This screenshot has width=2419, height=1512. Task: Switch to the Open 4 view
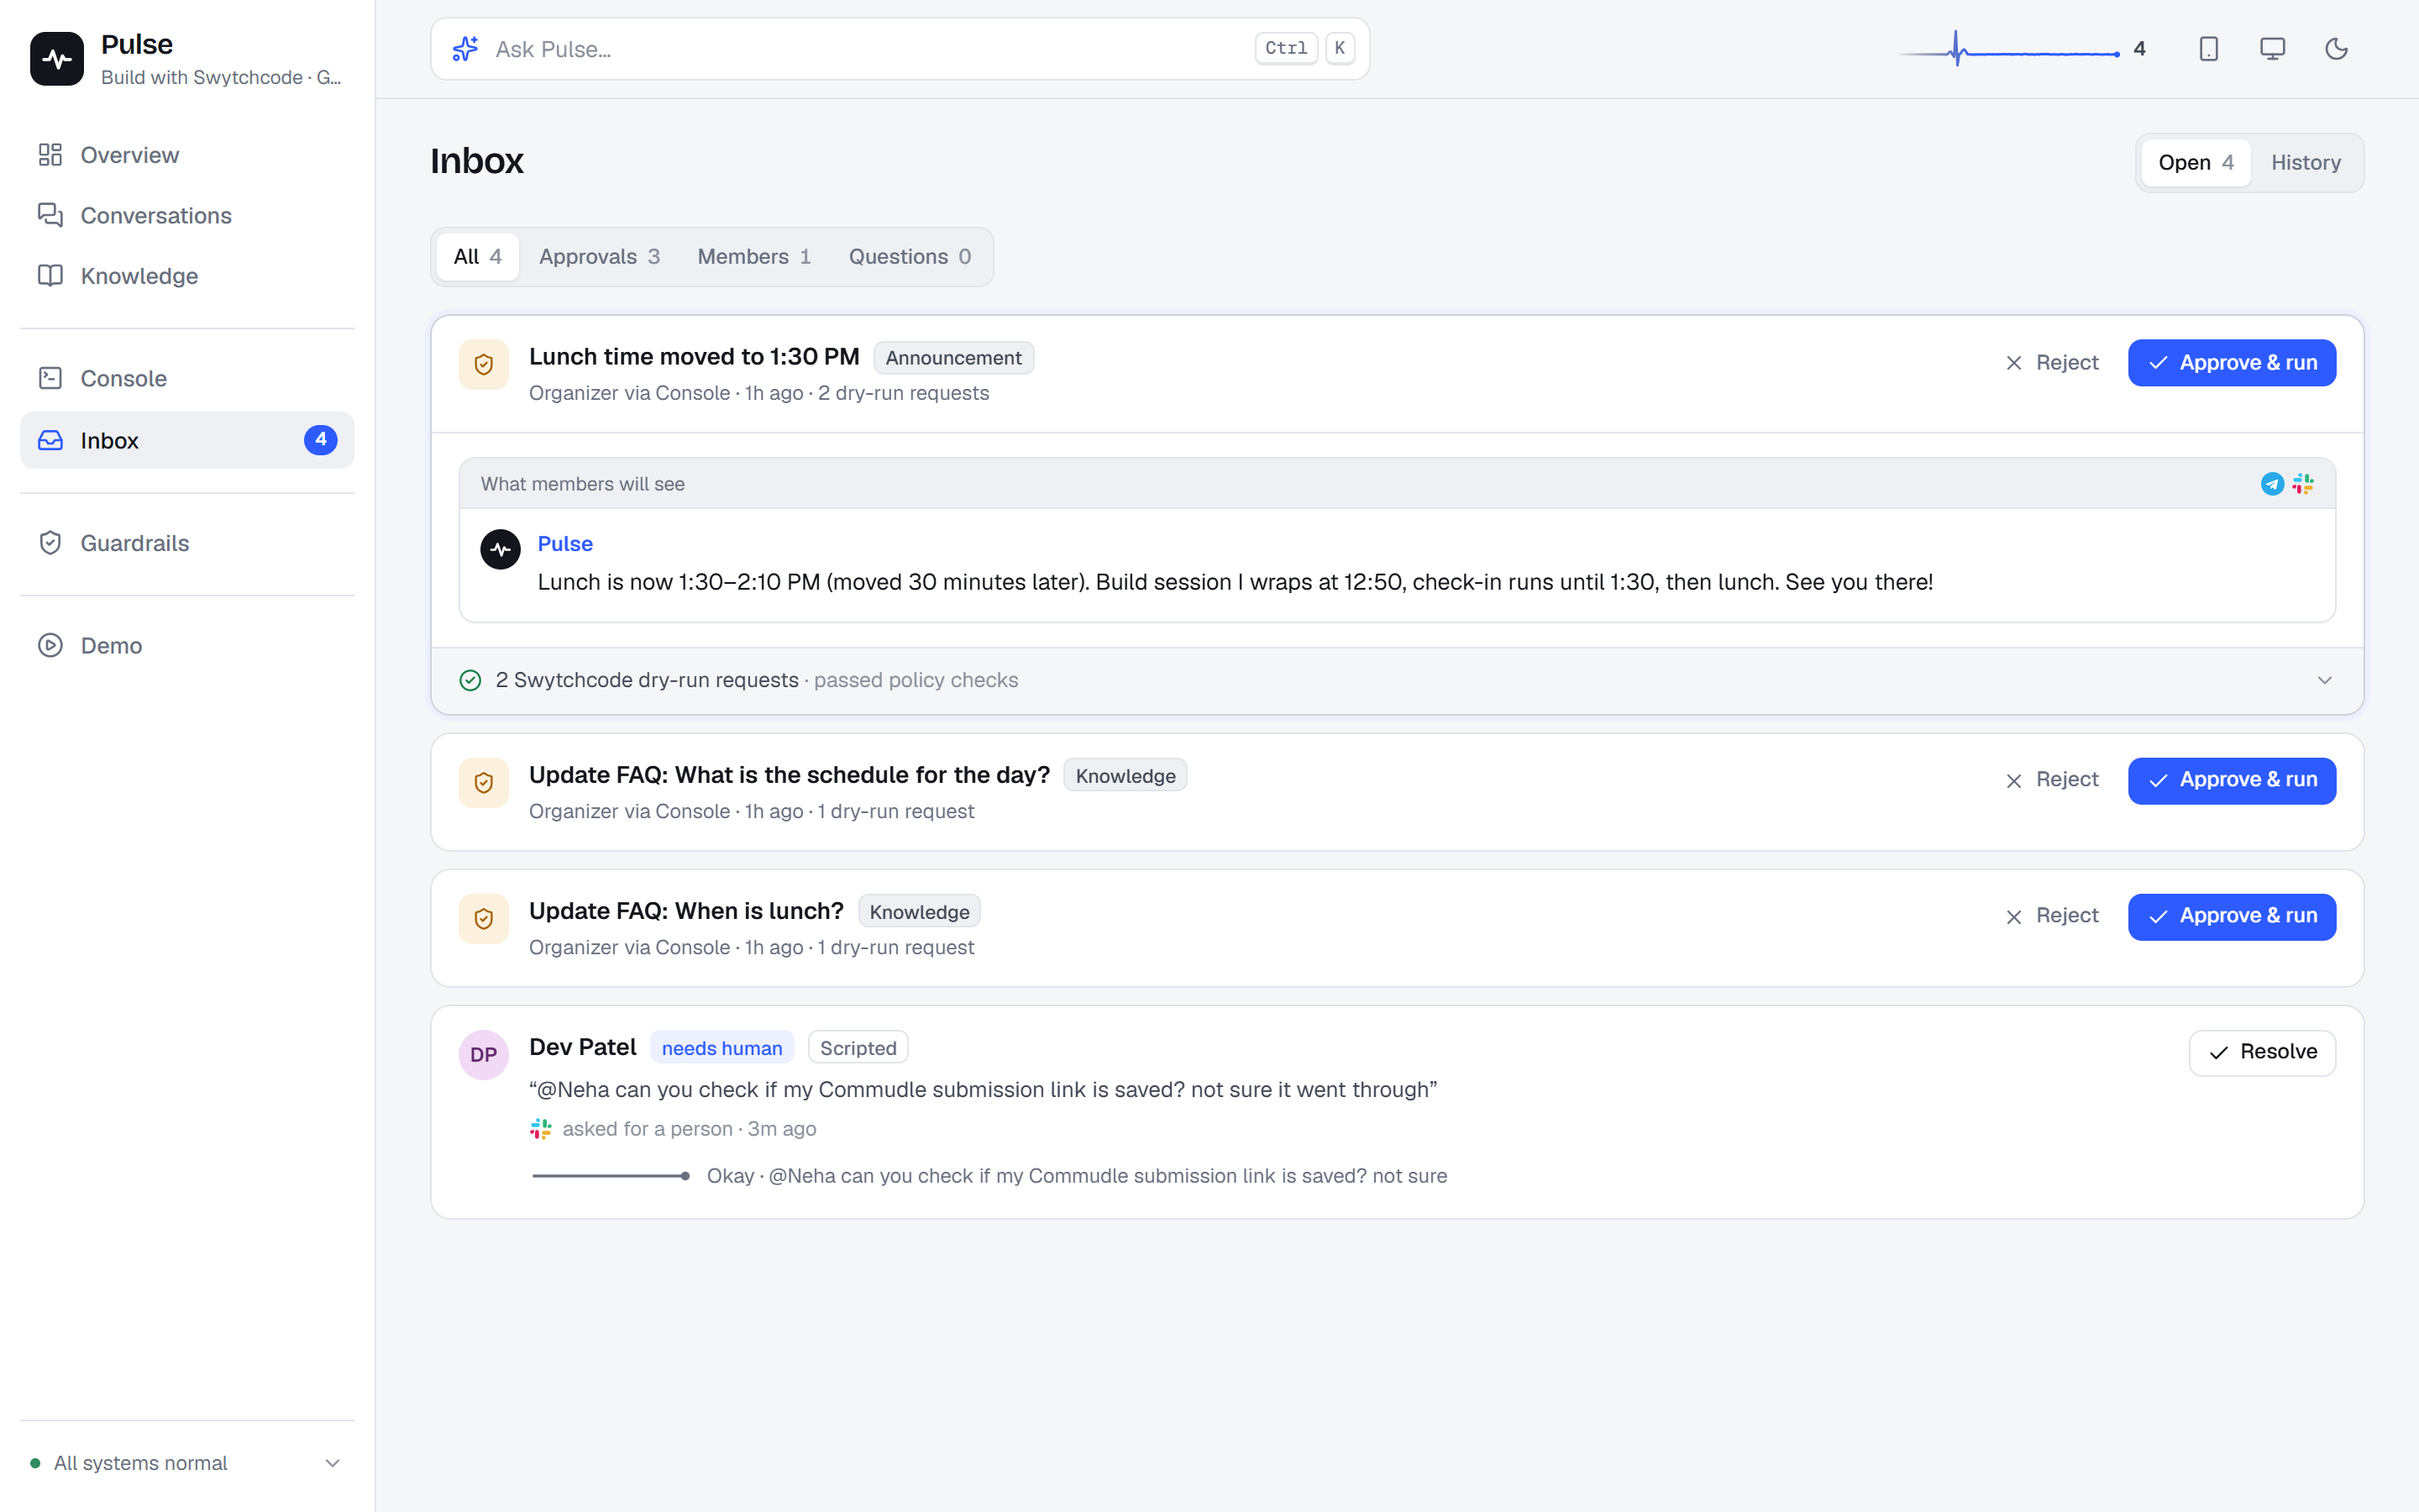click(2195, 162)
